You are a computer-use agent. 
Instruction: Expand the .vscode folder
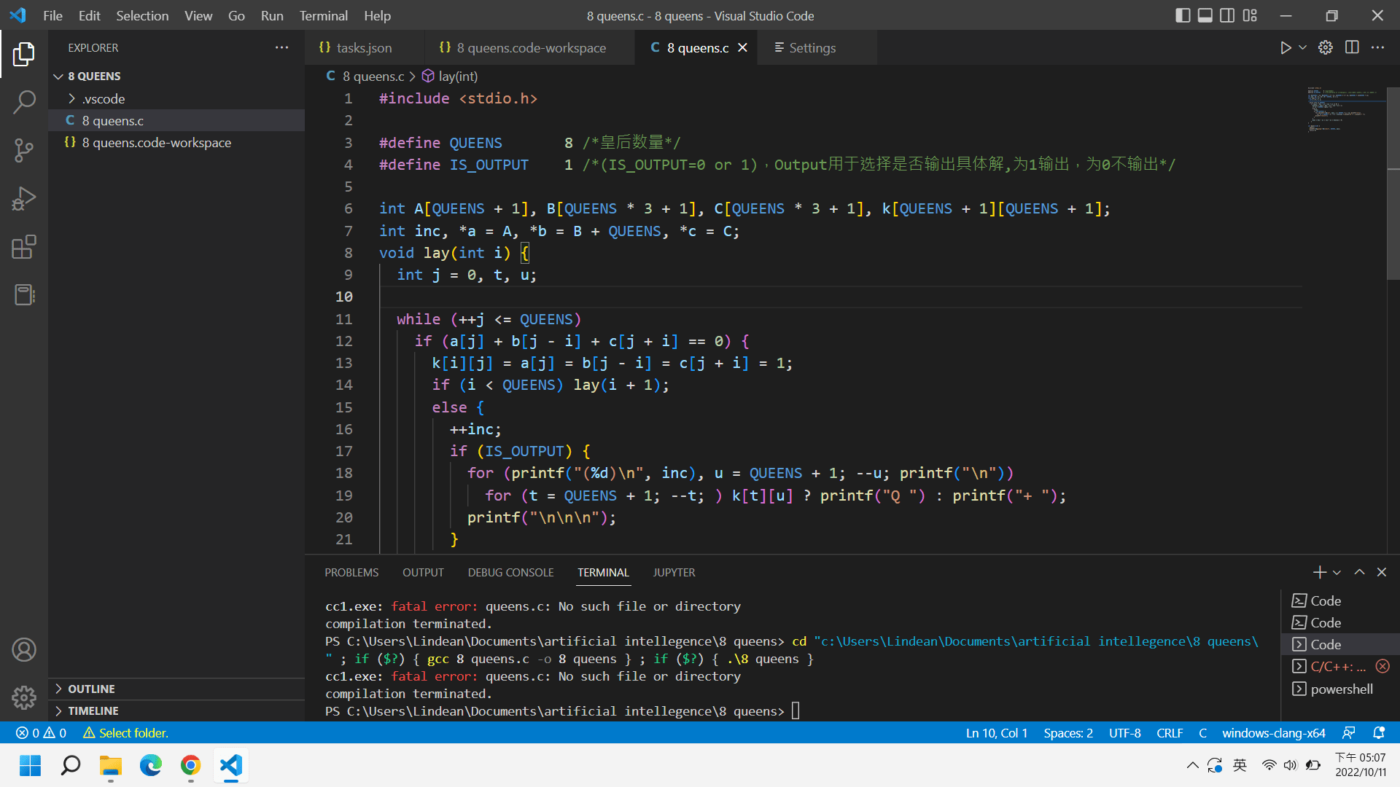click(103, 98)
